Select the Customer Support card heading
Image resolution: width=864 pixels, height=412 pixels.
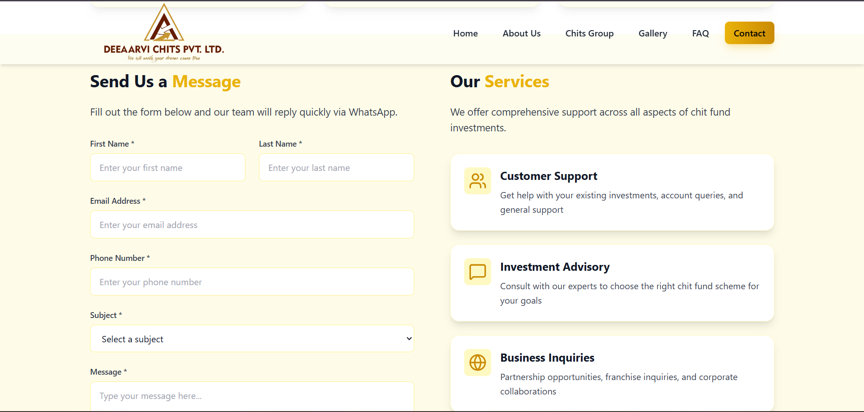[548, 176]
